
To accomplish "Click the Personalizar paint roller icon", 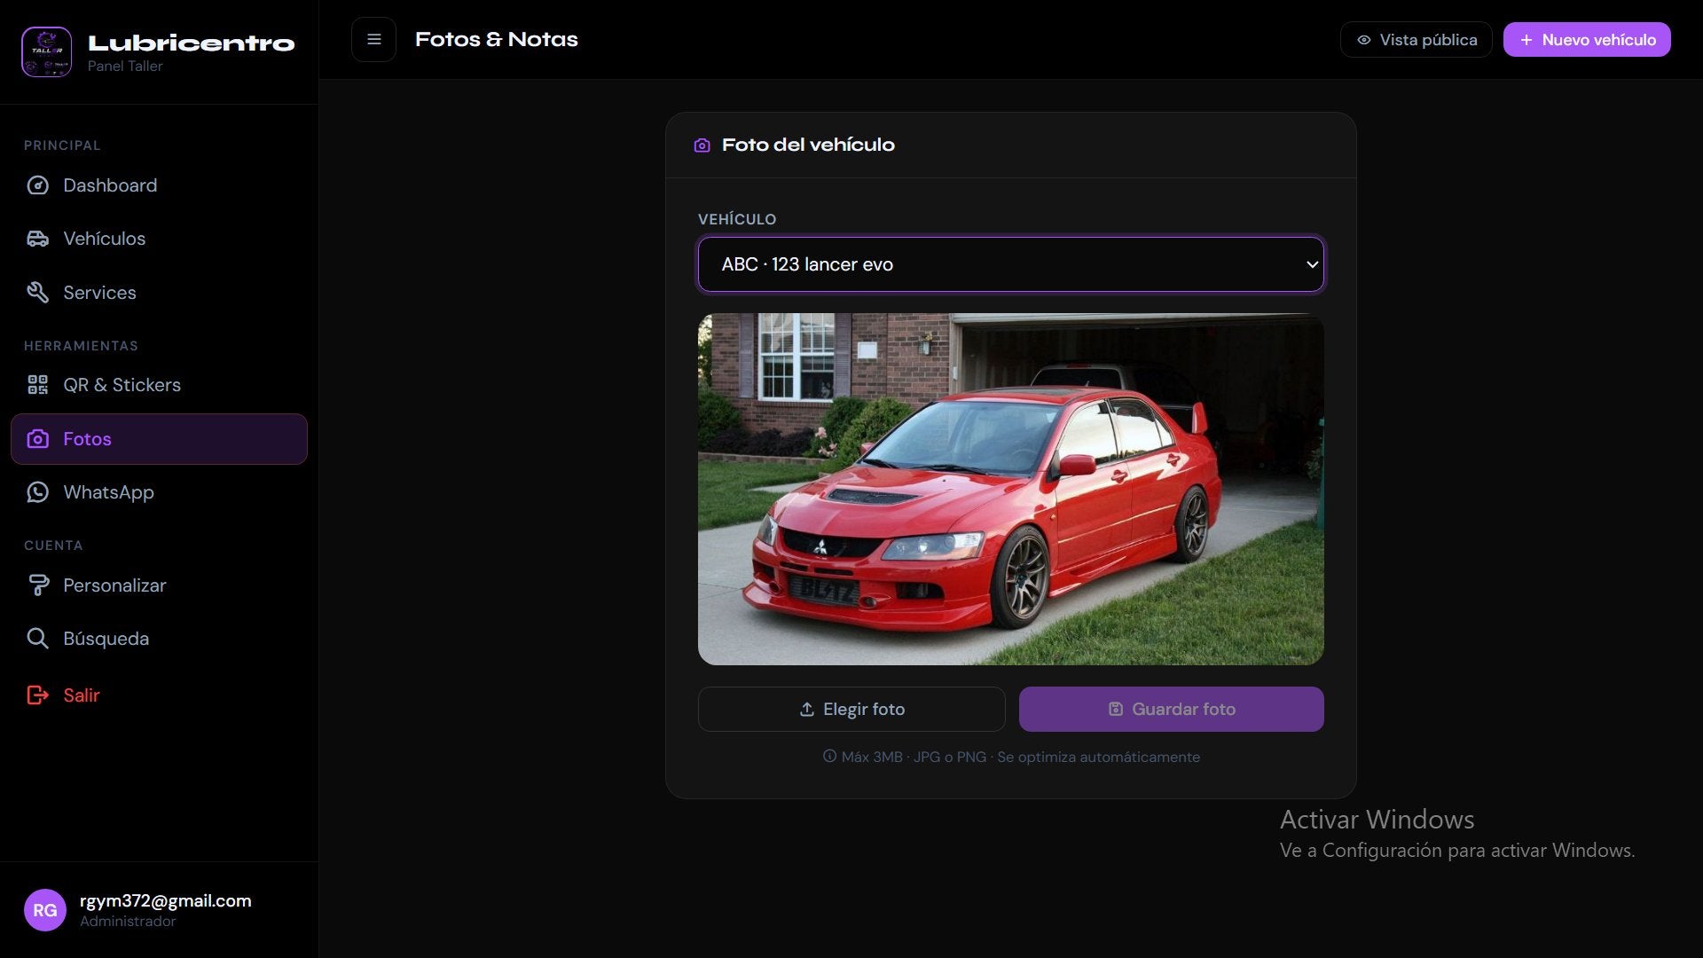I will tap(37, 585).
